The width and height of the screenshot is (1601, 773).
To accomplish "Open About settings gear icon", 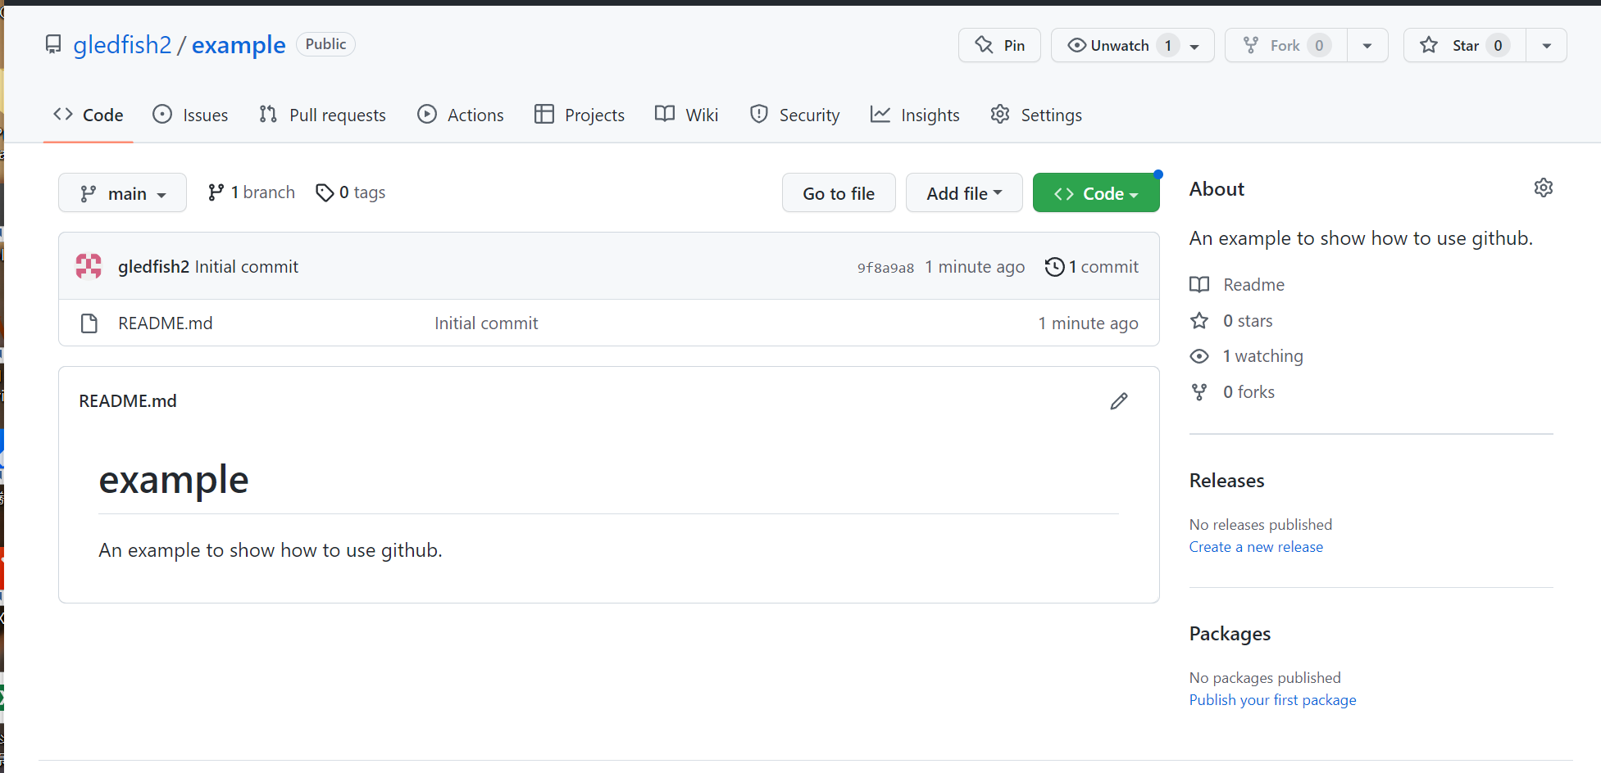I will (1543, 188).
